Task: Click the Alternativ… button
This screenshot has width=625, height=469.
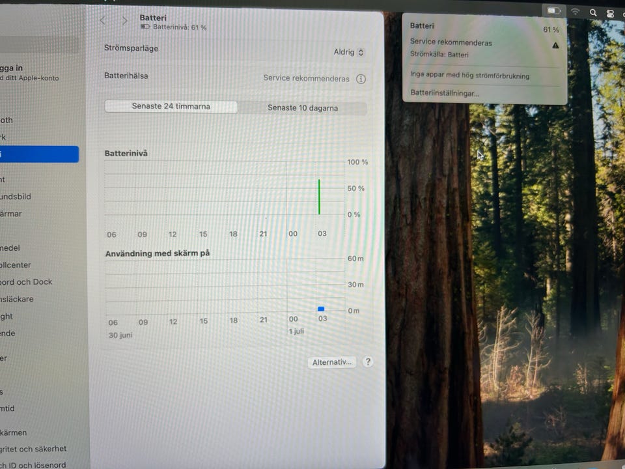Action: [331, 362]
